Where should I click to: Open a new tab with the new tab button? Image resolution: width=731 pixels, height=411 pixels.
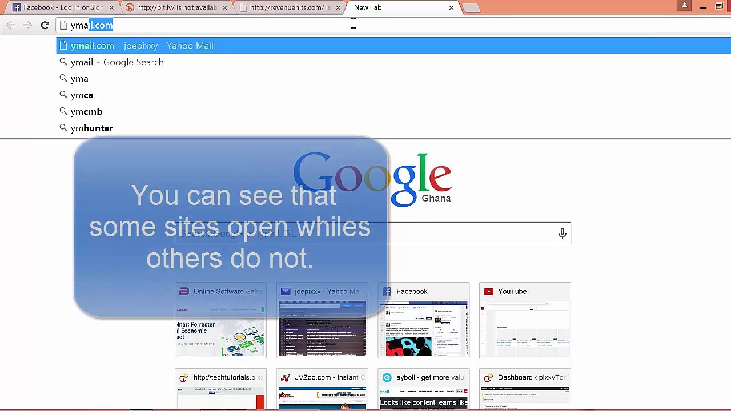pos(471,7)
